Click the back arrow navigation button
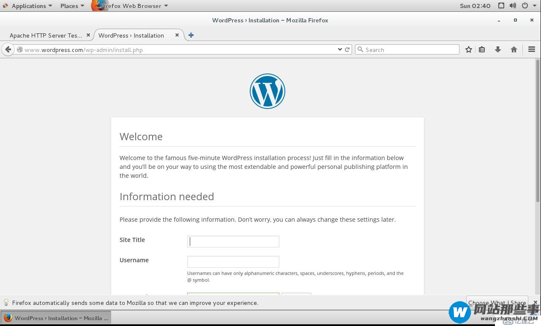The width and height of the screenshot is (541, 326). (8, 49)
